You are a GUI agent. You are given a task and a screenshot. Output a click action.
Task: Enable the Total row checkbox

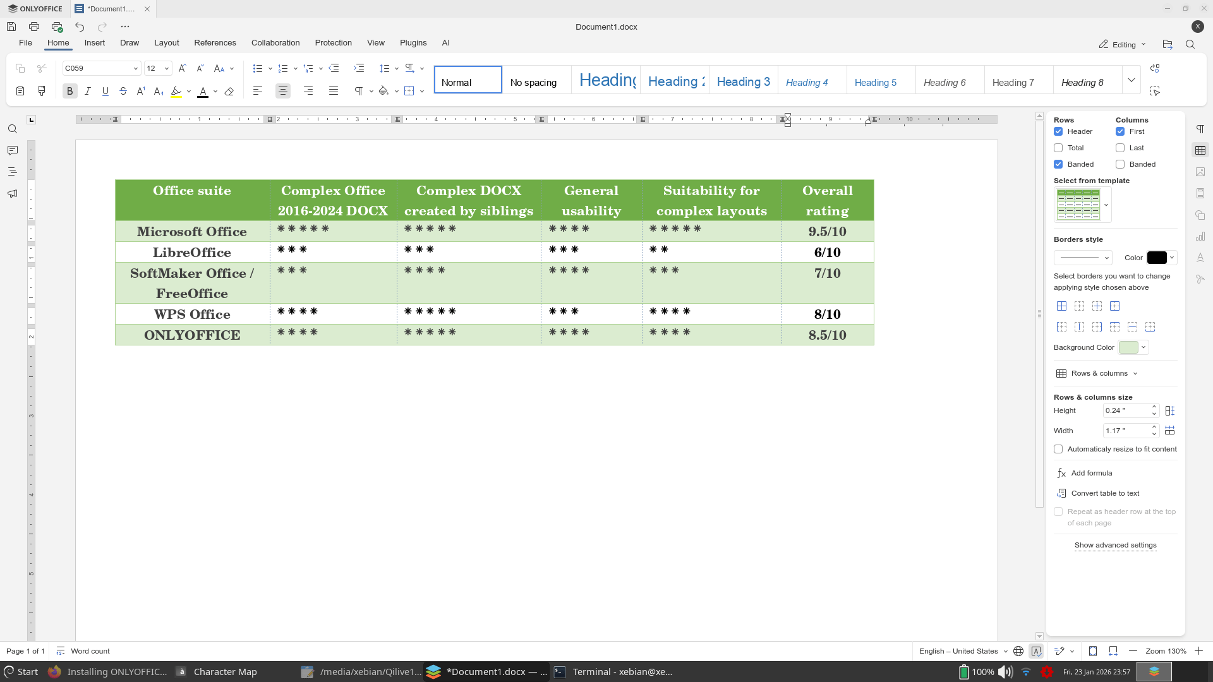coord(1058,148)
